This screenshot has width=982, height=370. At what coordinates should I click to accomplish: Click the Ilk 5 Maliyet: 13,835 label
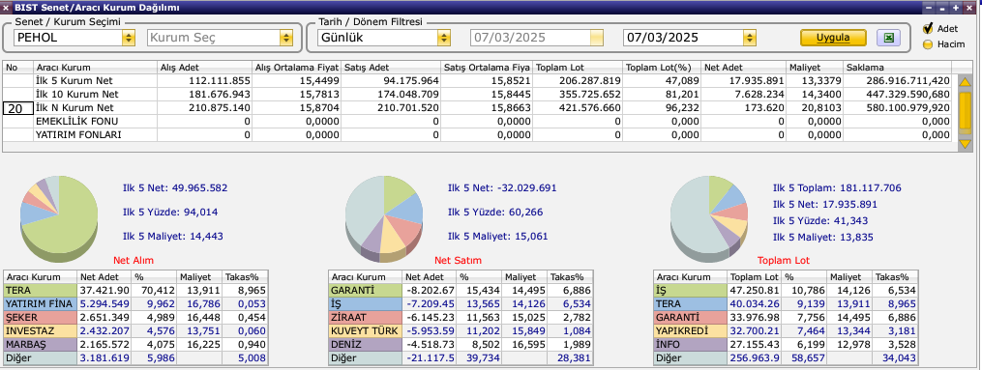pyautogui.click(x=823, y=238)
